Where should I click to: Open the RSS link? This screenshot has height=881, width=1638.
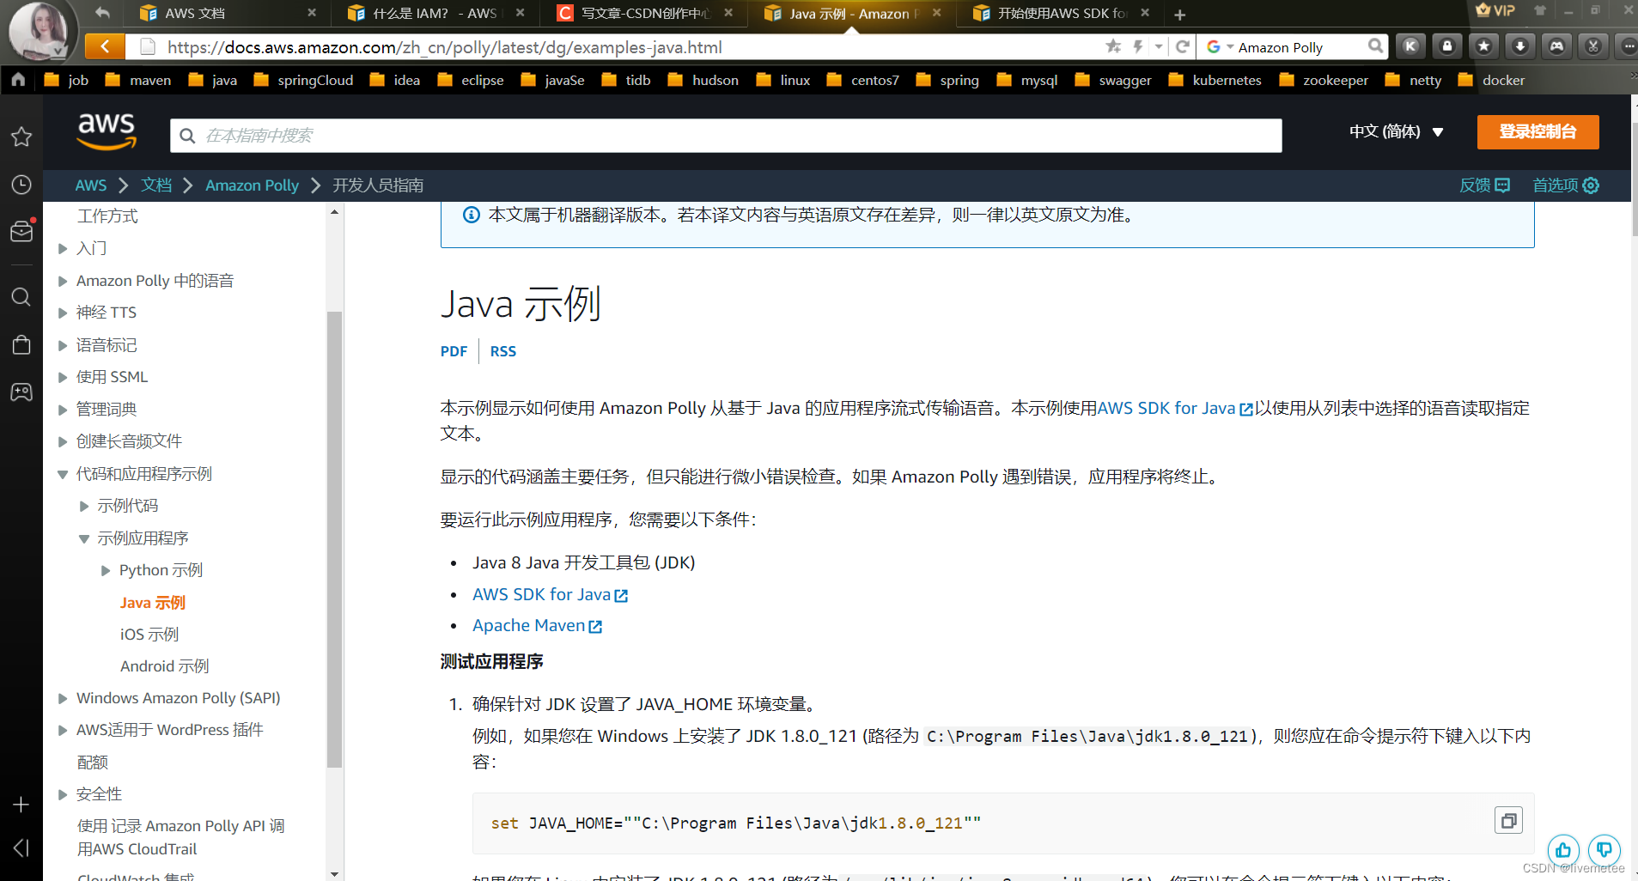pyautogui.click(x=502, y=351)
